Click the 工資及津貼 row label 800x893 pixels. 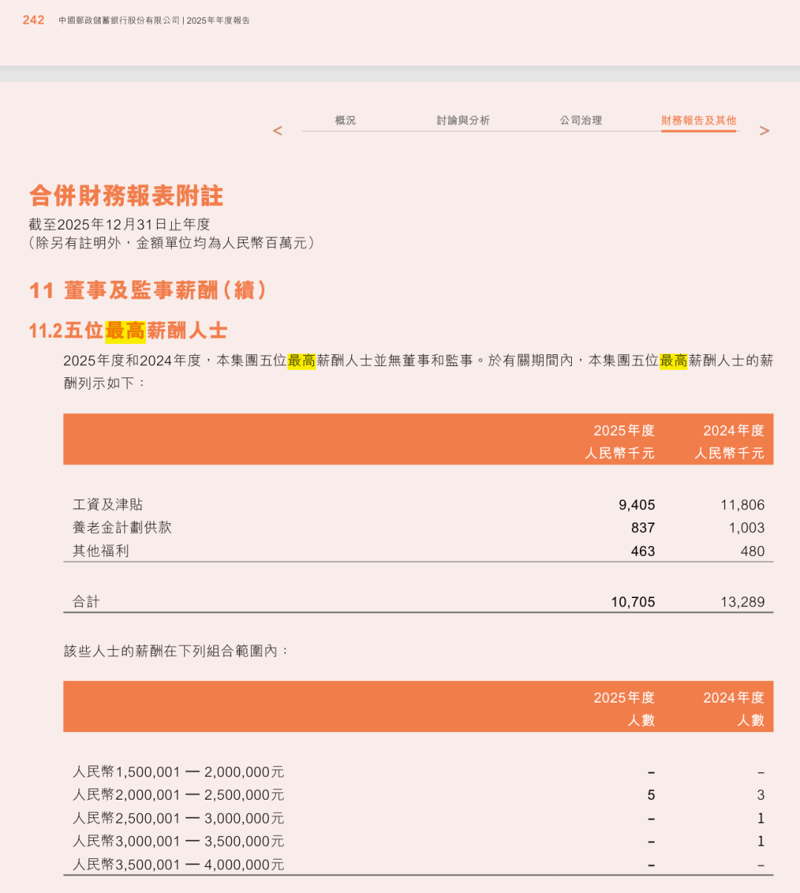pos(107,505)
